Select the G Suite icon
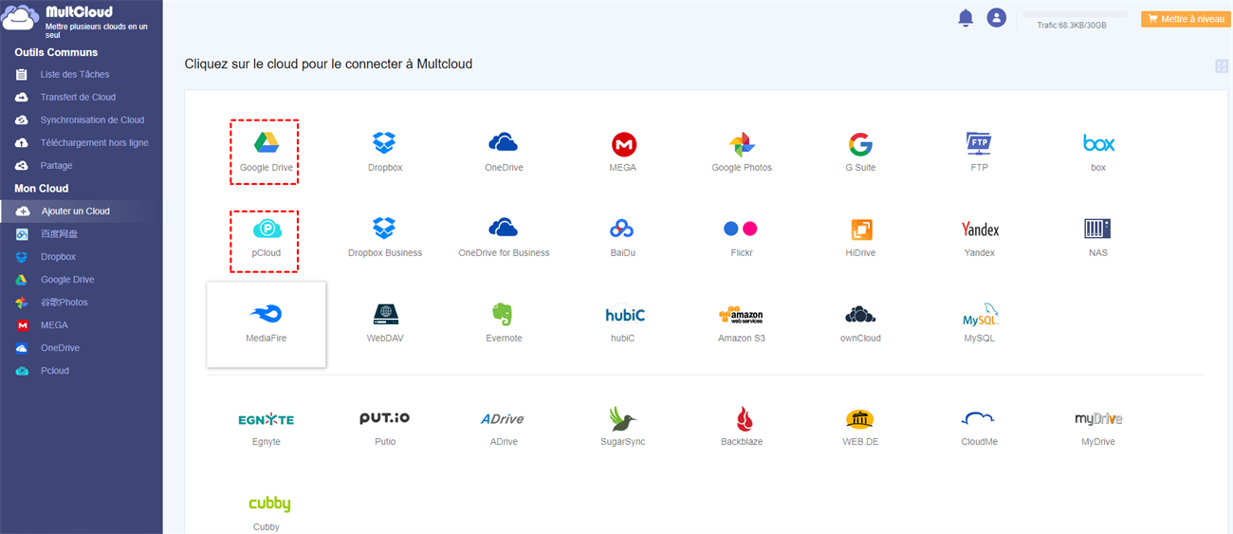Image resolution: width=1233 pixels, height=534 pixels. click(x=860, y=144)
